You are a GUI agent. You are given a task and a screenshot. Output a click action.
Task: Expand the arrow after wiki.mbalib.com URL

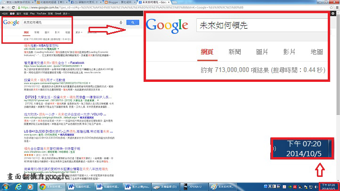point(58,49)
